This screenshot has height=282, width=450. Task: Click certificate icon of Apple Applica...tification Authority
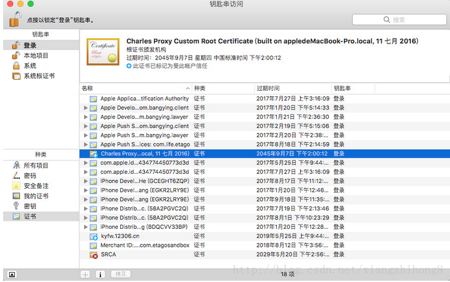[x=93, y=99]
